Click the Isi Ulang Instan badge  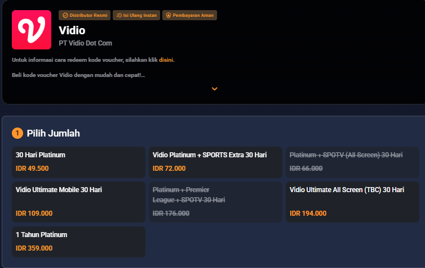point(136,15)
